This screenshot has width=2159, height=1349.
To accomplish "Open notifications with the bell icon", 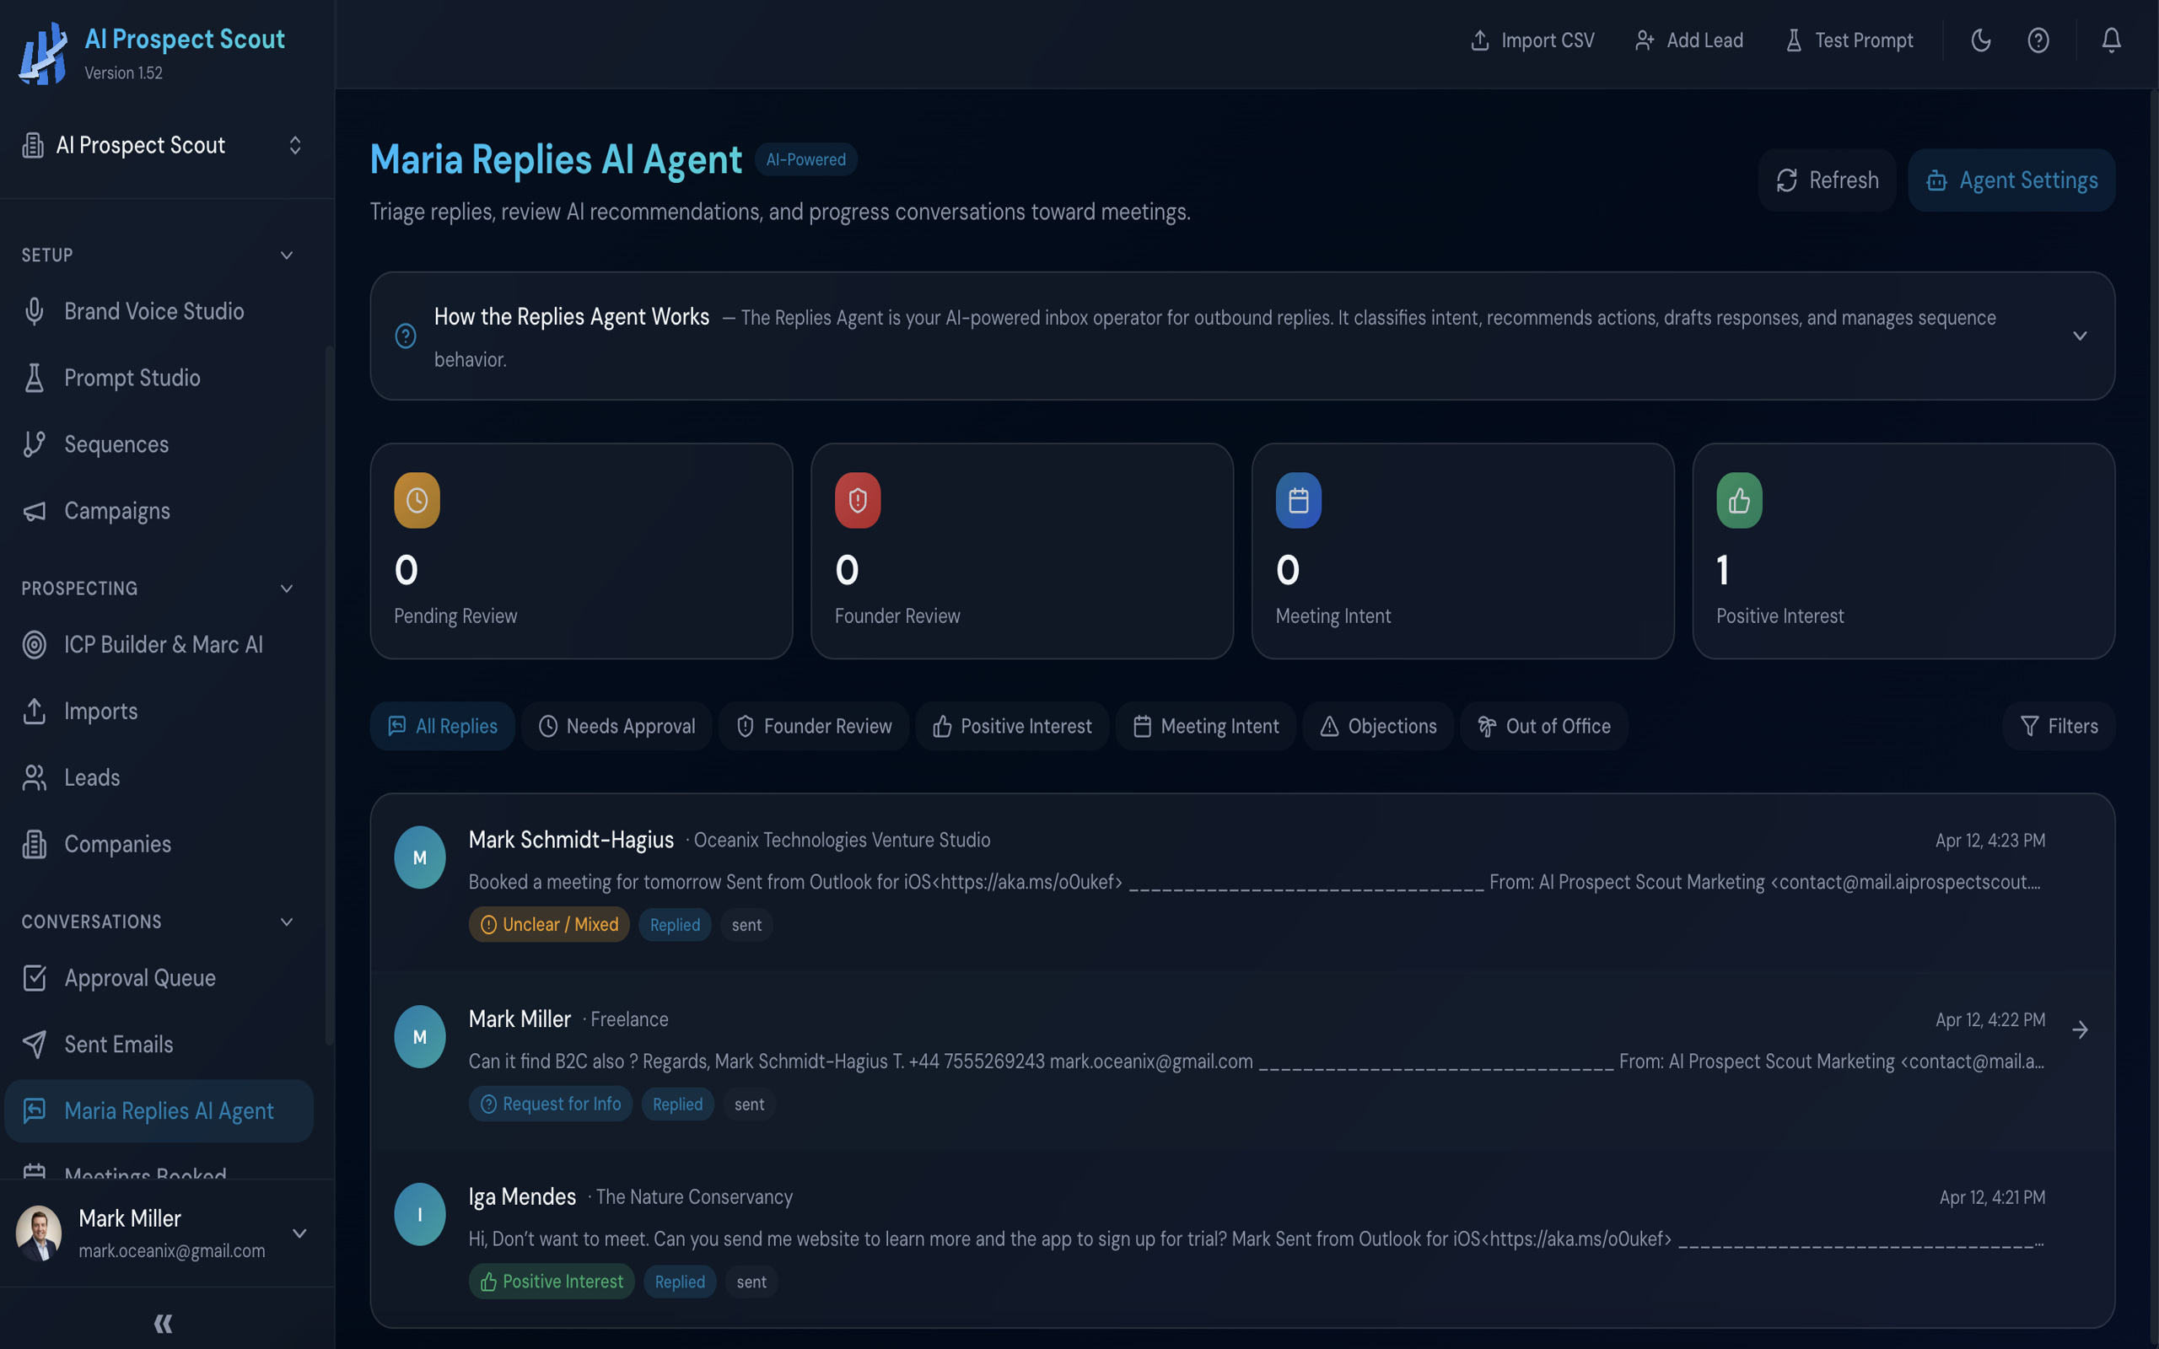I will pyautogui.click(x=2111, y=40).
